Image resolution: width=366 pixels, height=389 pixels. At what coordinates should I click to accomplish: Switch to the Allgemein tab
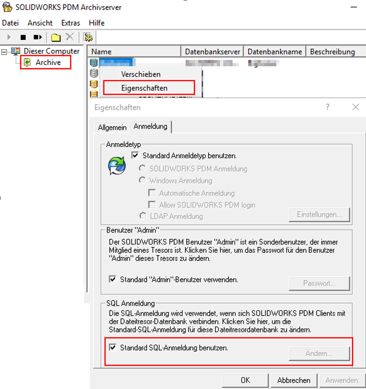(112, 128)
